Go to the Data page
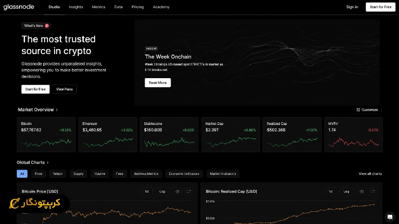 (118, 7)
